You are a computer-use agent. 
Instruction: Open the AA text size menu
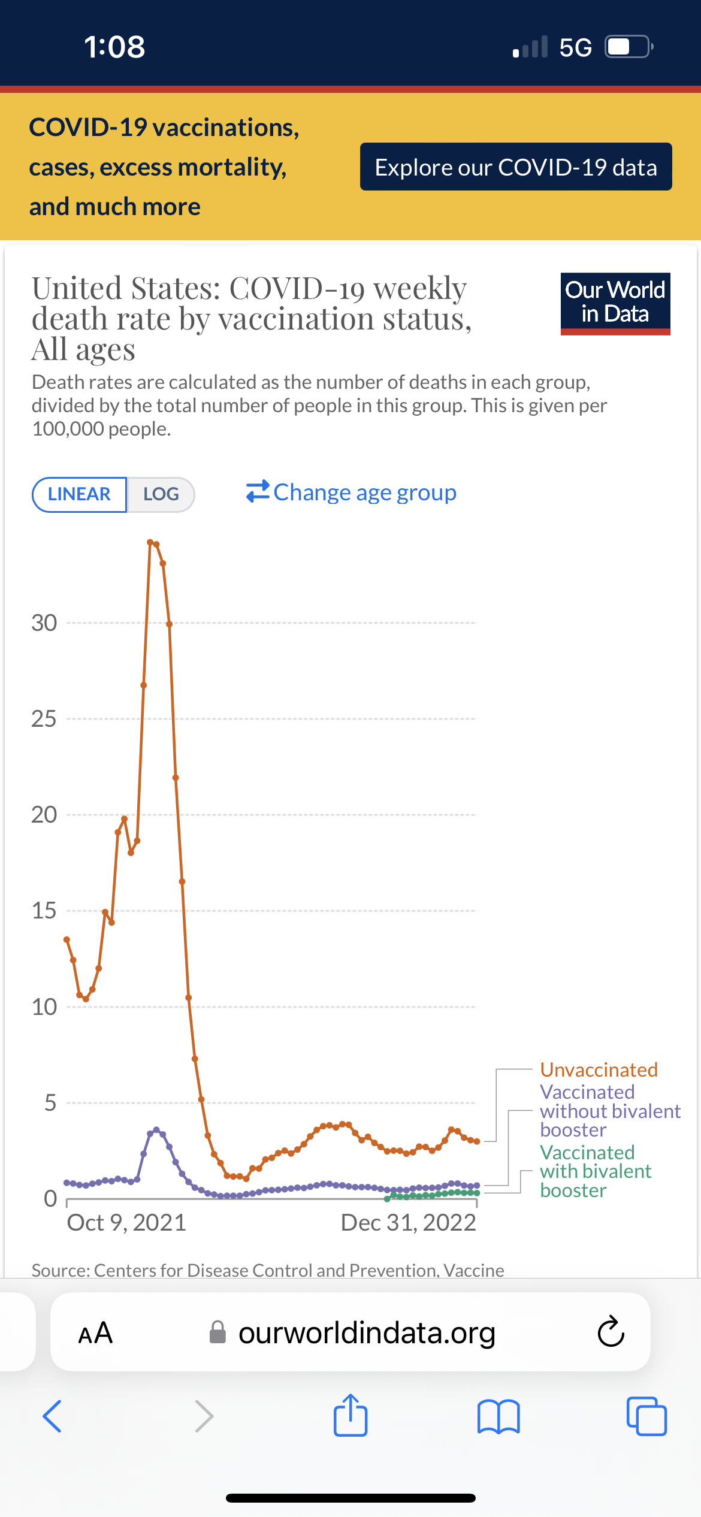point(96,1333)
